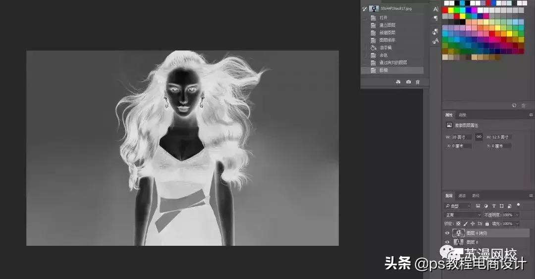Click height field 12.5 英寸
The width and height of the screenshot is (535, 279).
(501, 137)
